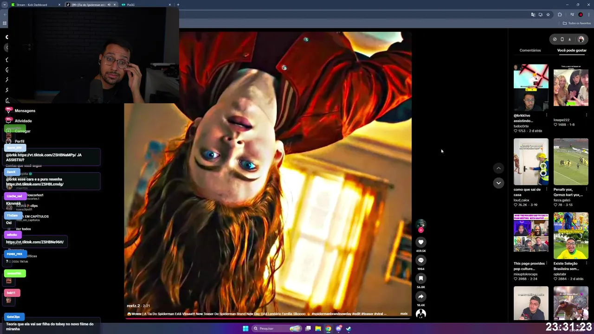Open Steam from the taskbar
Screen dimensions: 594x334
point(349,328)
